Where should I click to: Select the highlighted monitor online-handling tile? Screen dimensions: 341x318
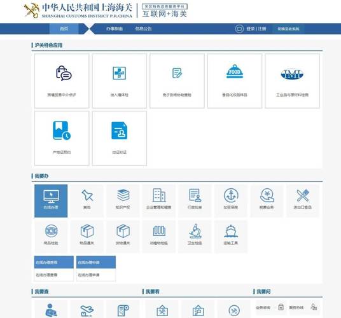[x=51, y=201]
